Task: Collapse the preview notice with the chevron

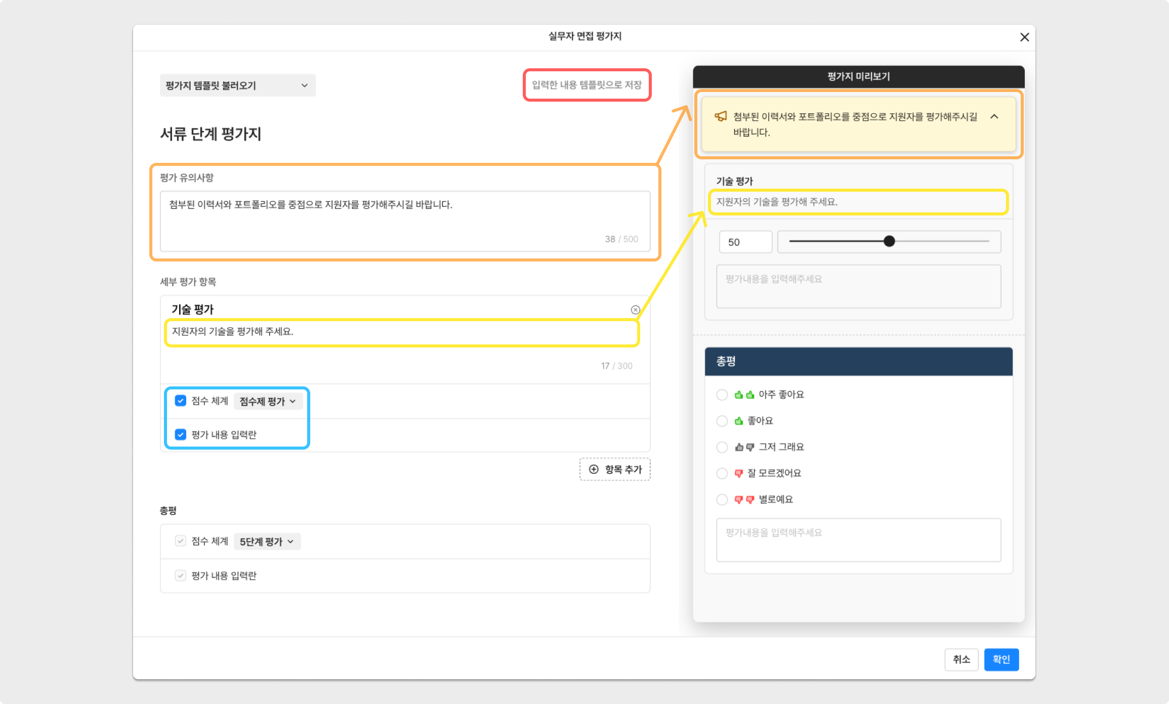Action: point(994,116)
